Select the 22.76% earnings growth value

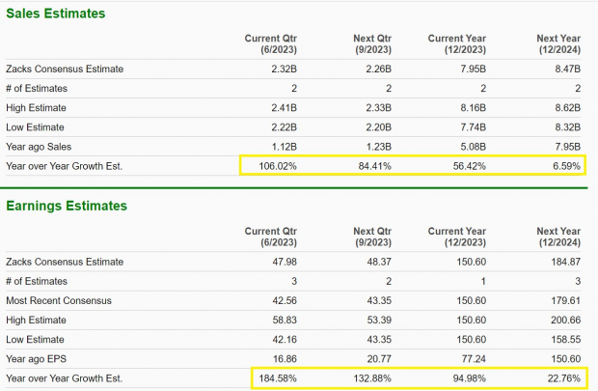pyautogui.click(x=564, y=377)
